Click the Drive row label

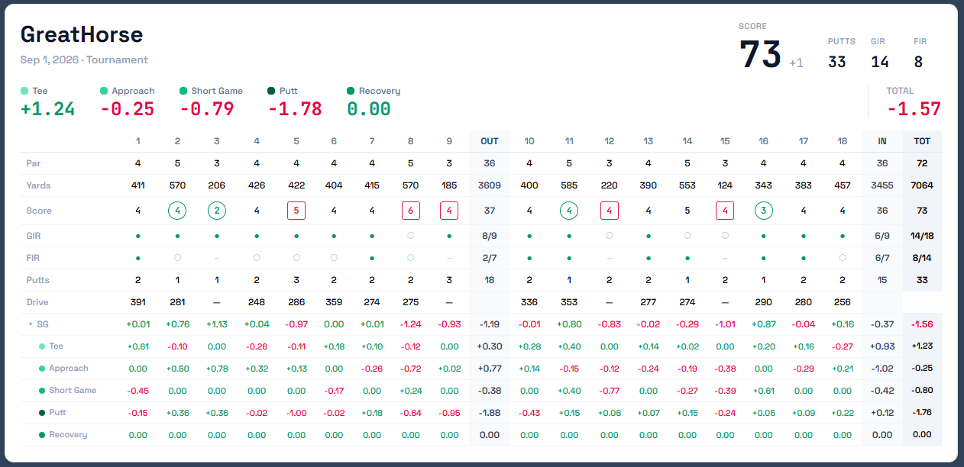click(37, 302)
